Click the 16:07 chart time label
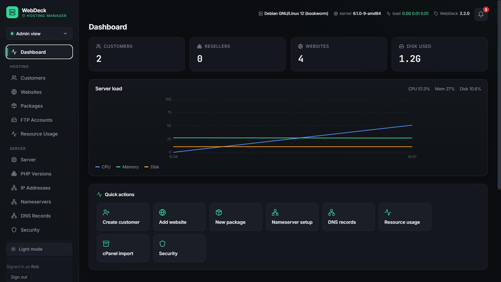This screenshot has height=282, width=501. click(412, 157)
